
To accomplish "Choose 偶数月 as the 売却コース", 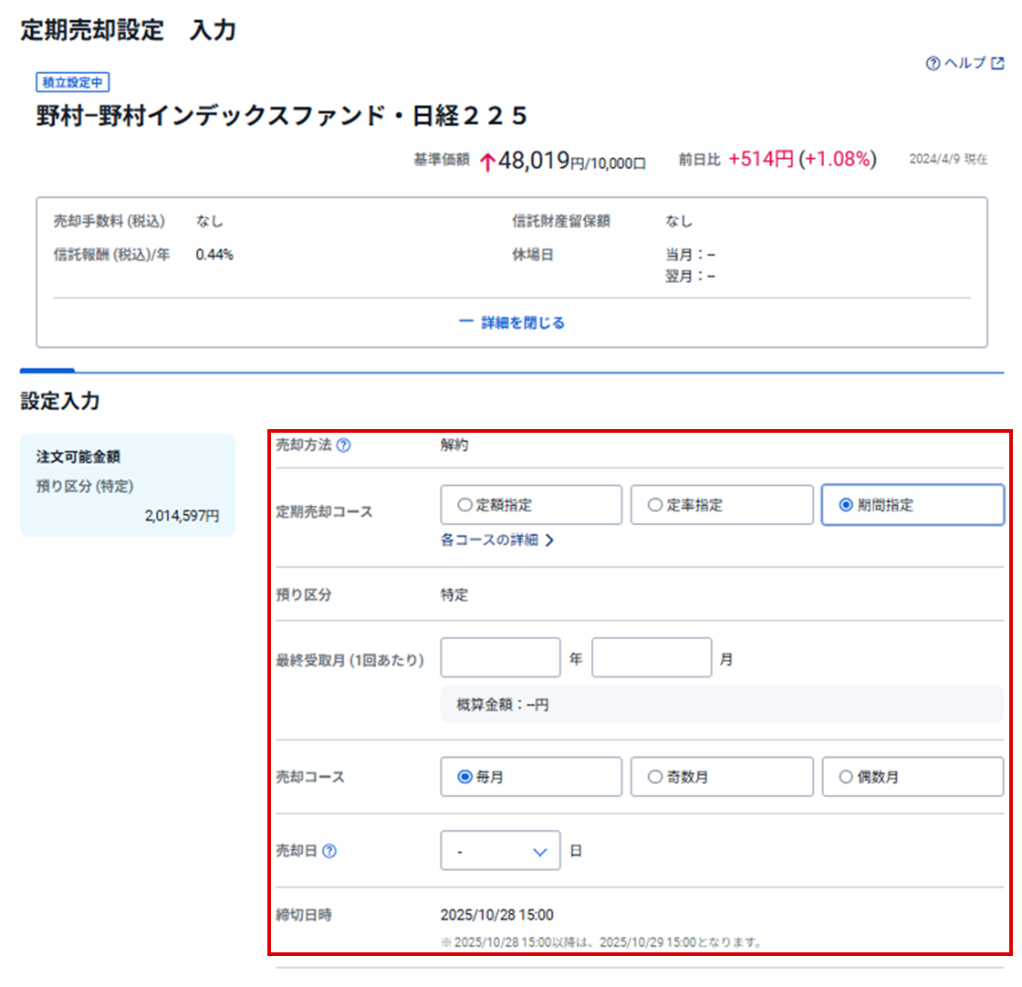I will [x=912, y=777].
